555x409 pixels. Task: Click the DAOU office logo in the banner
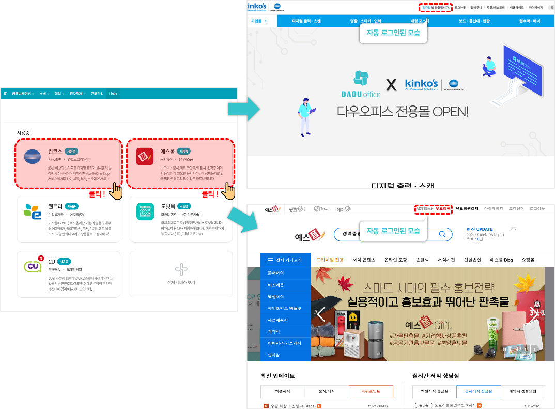(x=361, y=84)
